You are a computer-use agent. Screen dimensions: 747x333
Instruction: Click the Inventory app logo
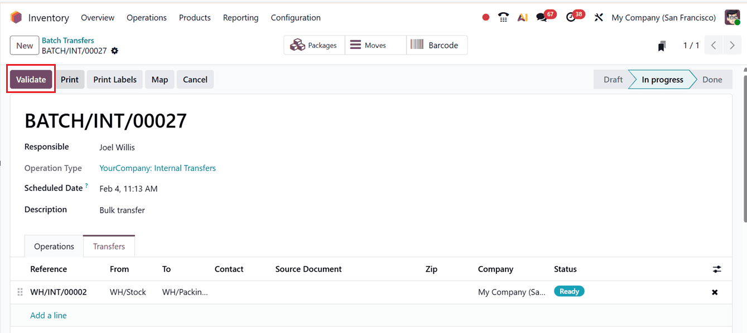point(16,17)
